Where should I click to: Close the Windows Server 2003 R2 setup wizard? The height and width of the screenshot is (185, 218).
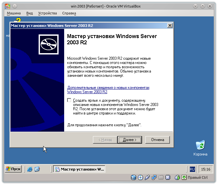click(170, 26)
